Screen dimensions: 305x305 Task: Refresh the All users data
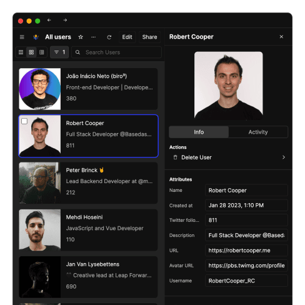(109, 37)
